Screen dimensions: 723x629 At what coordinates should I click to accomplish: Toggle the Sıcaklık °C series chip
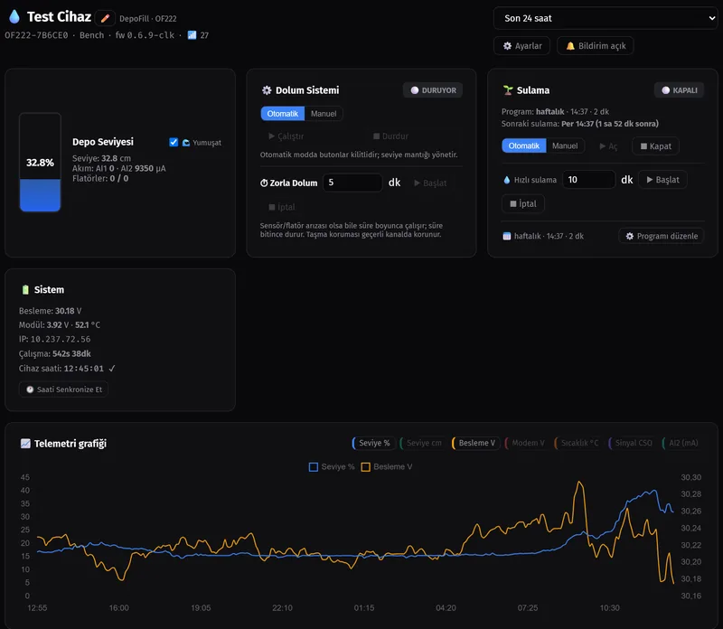[578, 443]
